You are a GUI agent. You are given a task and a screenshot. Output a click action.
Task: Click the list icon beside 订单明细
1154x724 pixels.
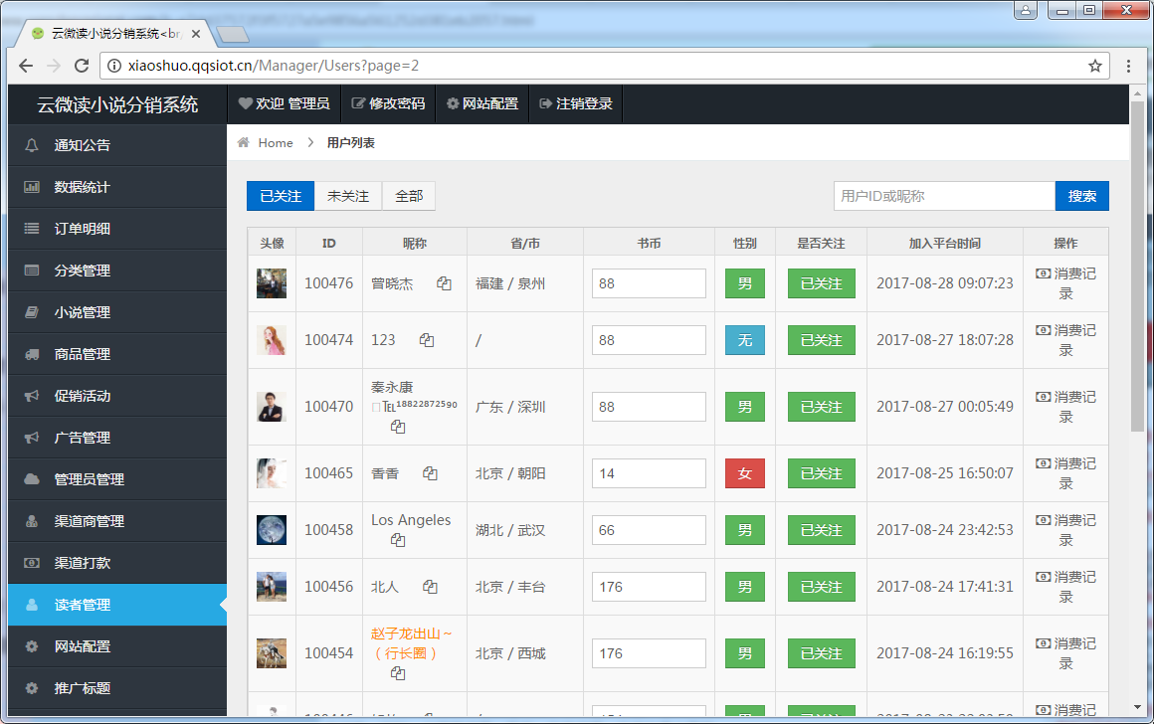coord(32,229)
